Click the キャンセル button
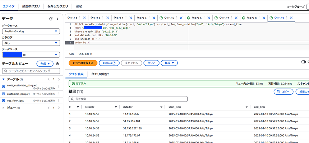The image size is (309, 143). (132, 63)
